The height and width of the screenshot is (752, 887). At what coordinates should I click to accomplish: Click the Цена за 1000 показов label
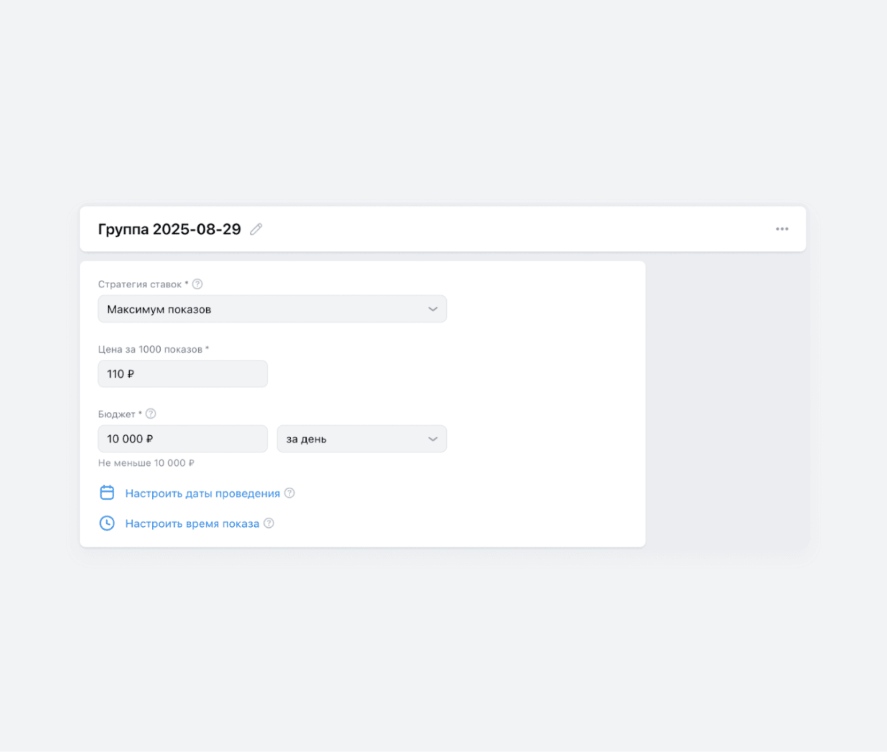150,349
